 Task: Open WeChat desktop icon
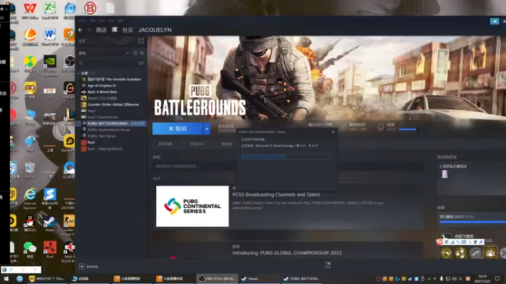[30, 250]
